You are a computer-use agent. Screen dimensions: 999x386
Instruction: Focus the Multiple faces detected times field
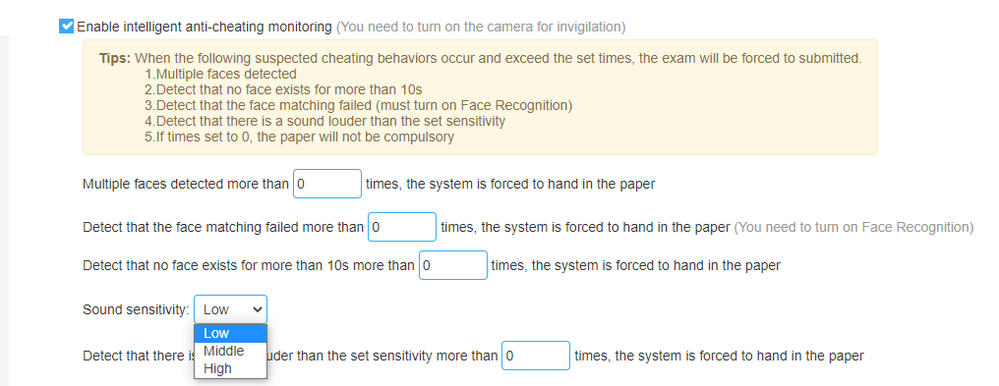327,184
